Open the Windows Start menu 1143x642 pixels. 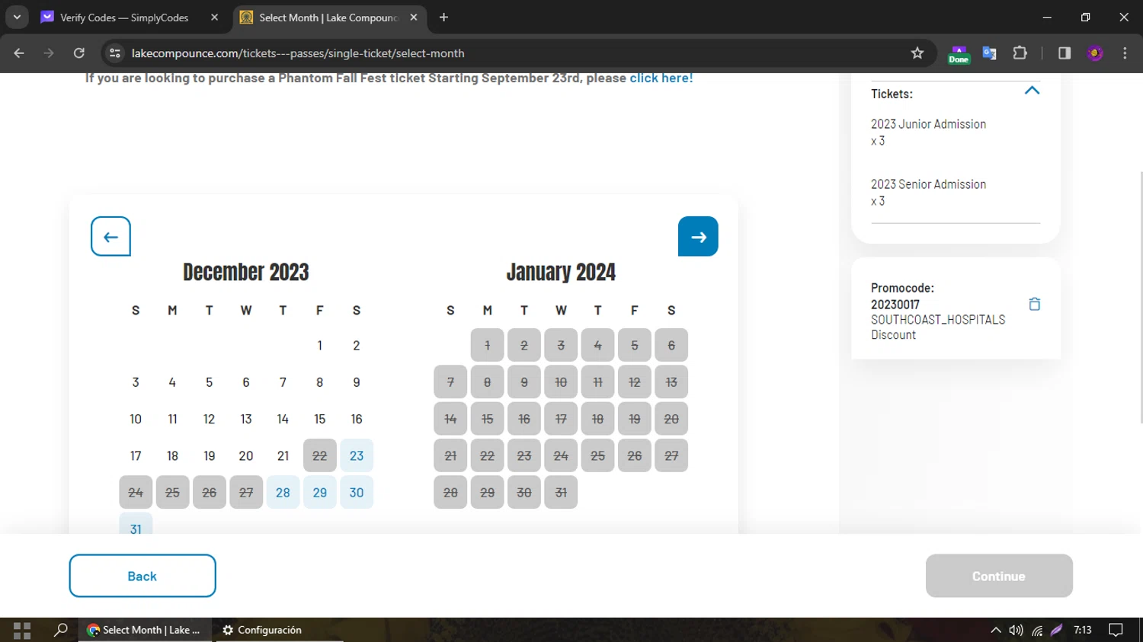[22, 630]
